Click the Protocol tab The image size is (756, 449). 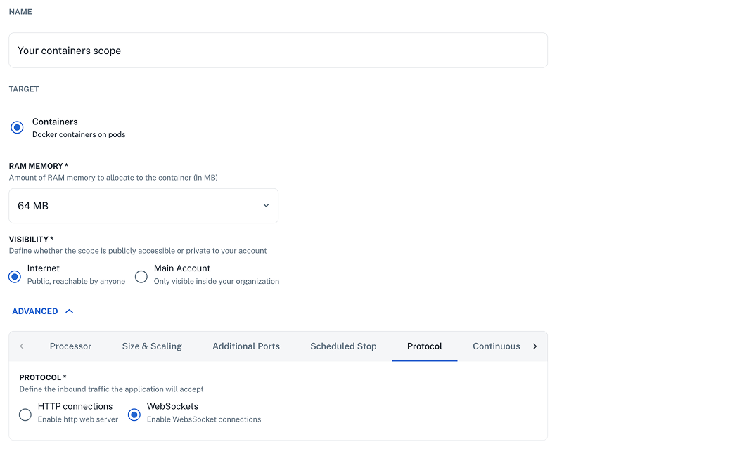pyautogui.click(x=424, y=346)
